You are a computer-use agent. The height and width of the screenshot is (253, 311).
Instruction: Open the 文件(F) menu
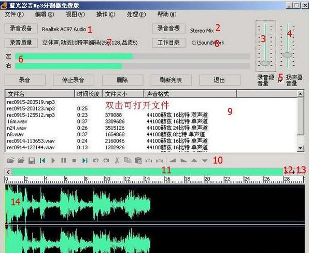pyautogui.click(x=14, y=15)
